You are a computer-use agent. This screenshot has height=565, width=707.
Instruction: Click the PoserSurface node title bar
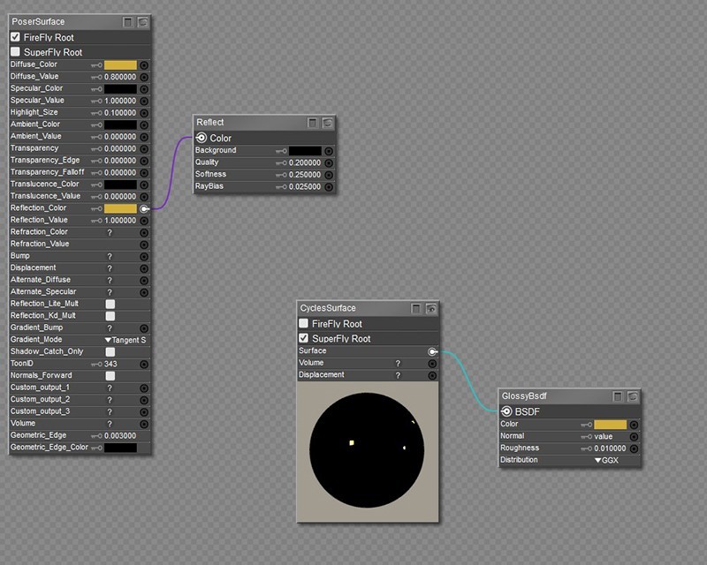click(x=80, y=21)
